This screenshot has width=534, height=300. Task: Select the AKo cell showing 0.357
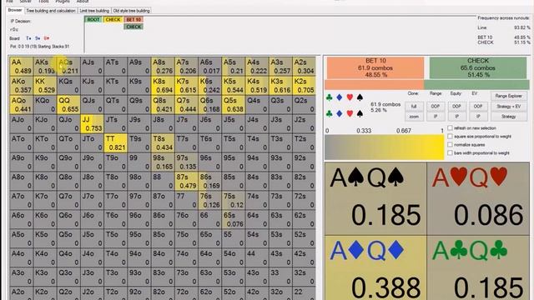click(x=21, y=85)
